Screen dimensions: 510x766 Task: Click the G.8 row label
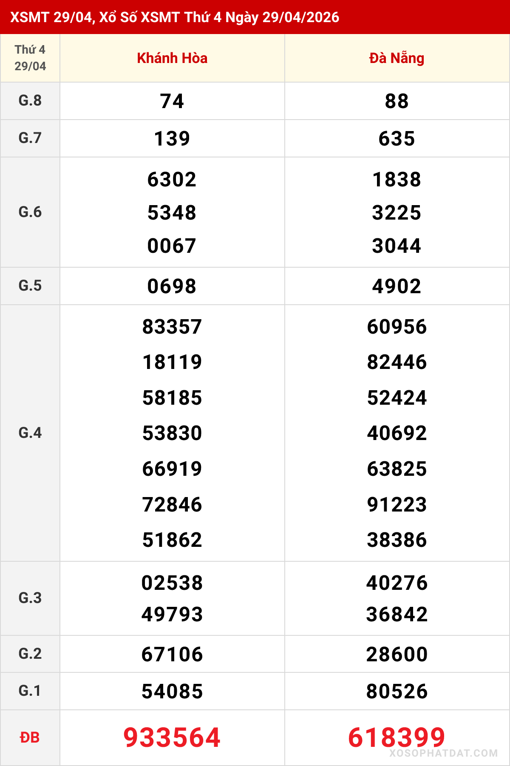click(30, 101)
